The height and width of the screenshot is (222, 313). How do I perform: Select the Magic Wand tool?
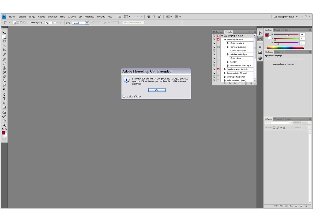click(4, 46)
